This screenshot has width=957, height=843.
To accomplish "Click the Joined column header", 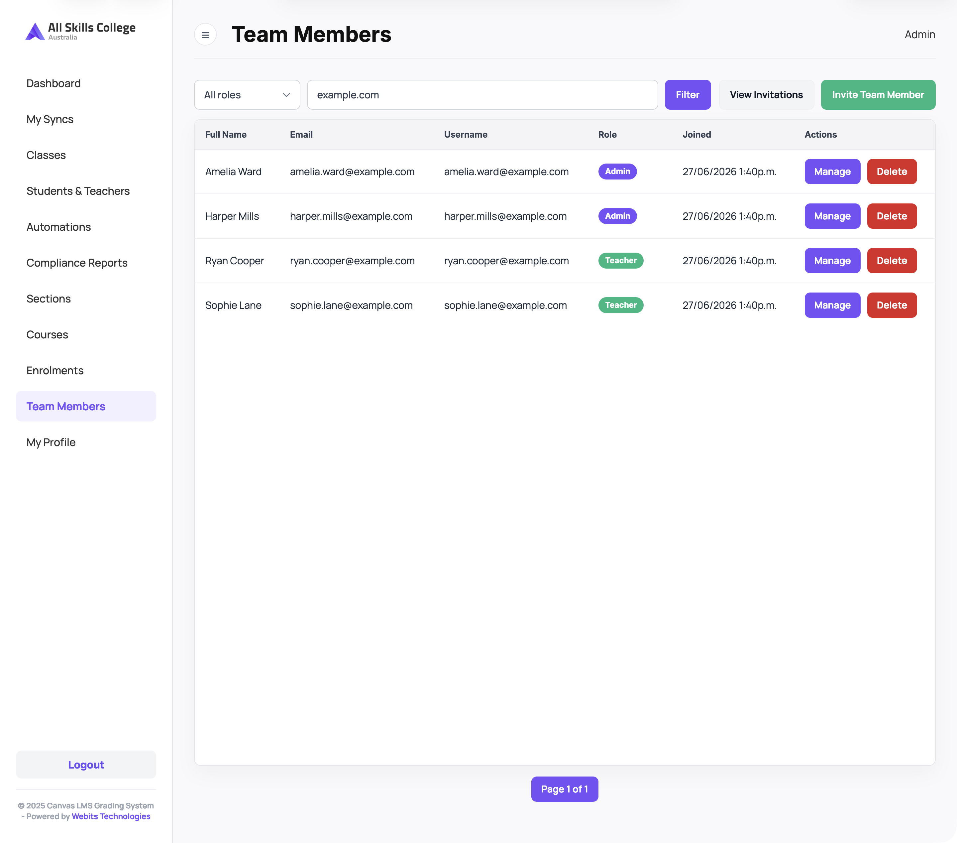I will tap(696, 134).
